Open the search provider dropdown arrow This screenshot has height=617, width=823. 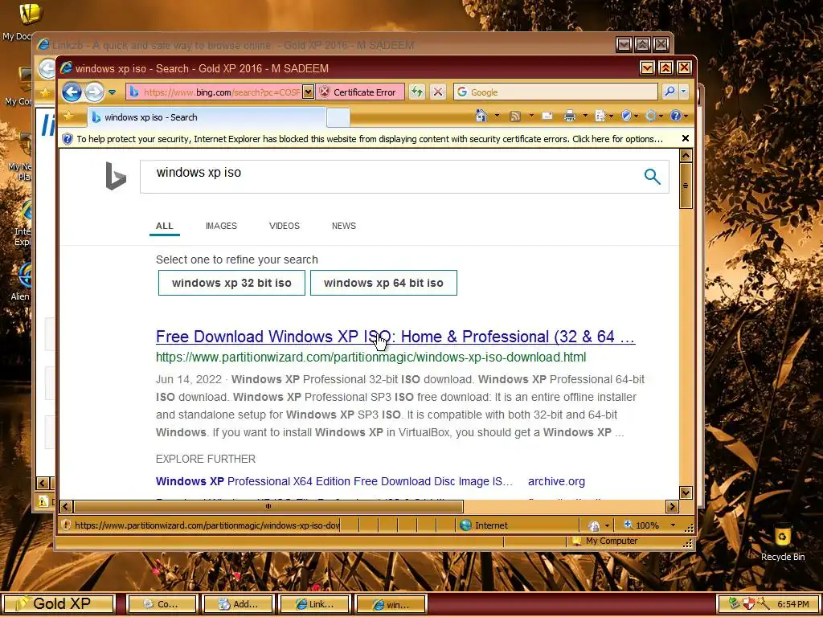[x=683, y=92]
